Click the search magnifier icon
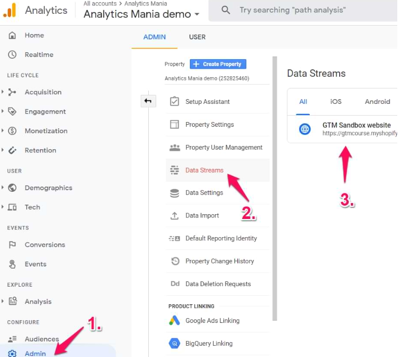401x357 pixels. (x=226, y=10)
